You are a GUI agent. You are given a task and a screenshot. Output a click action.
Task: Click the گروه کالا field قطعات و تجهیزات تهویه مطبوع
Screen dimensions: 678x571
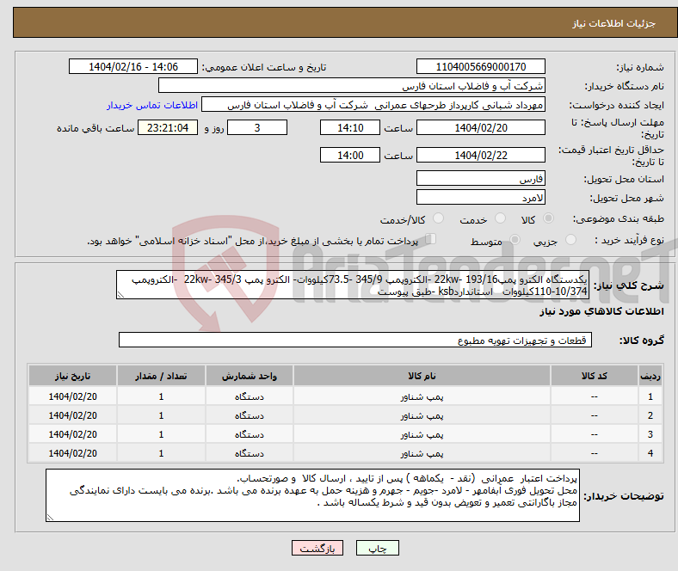[355, 340]
